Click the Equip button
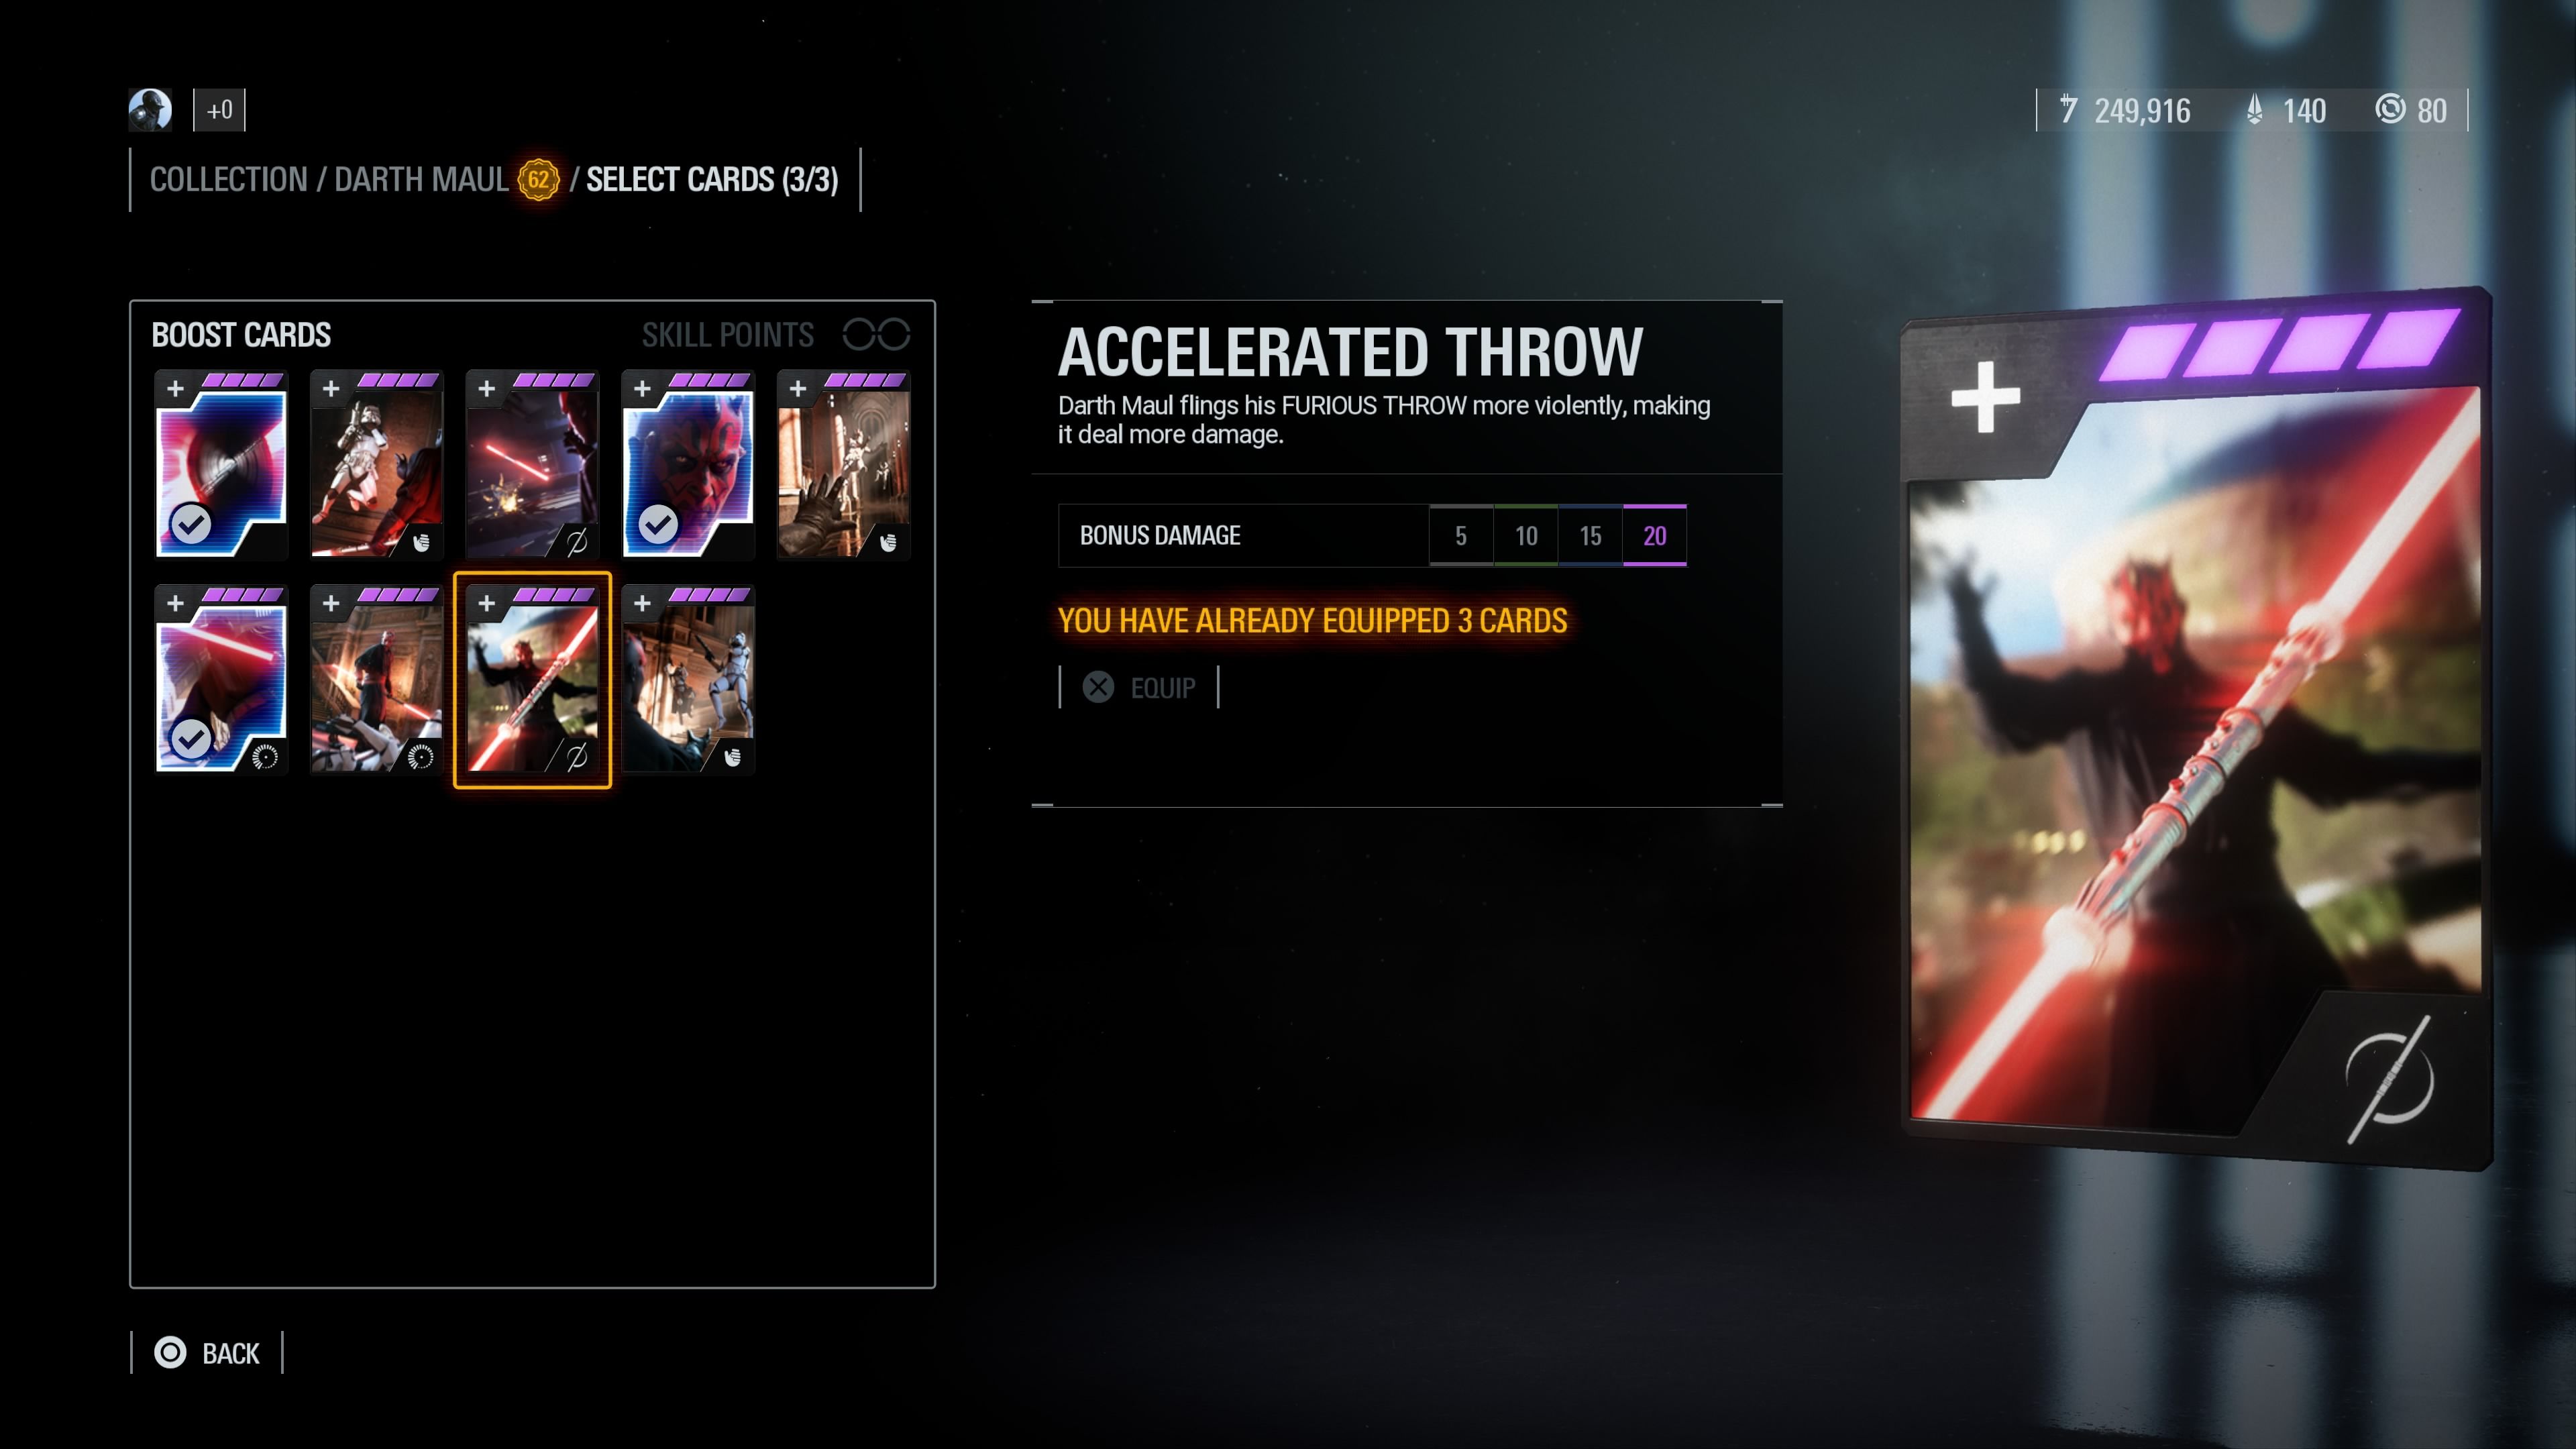2576x1449 pixels. click(1140, 688)
